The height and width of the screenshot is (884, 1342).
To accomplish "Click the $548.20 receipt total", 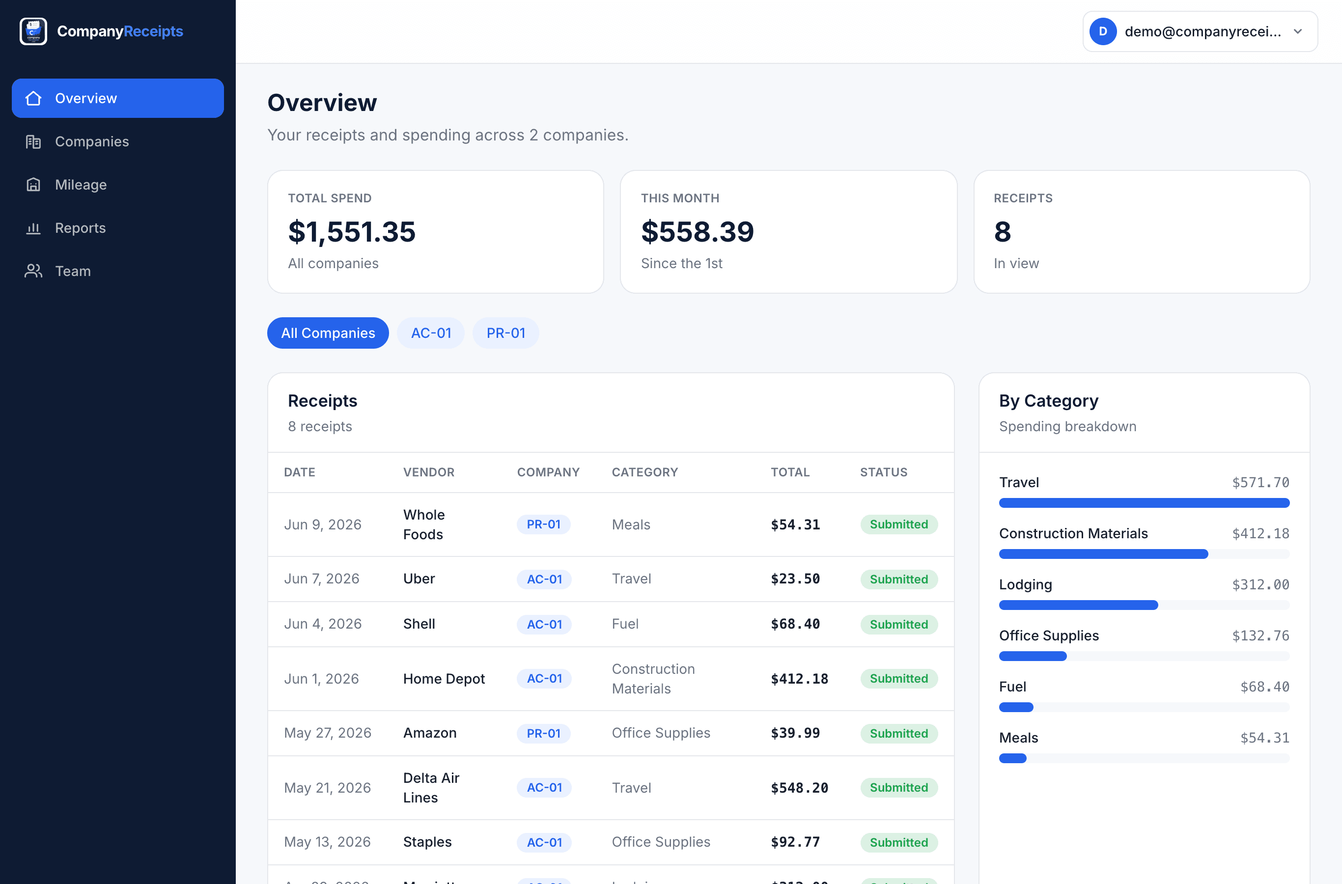I will click(800, 788).
